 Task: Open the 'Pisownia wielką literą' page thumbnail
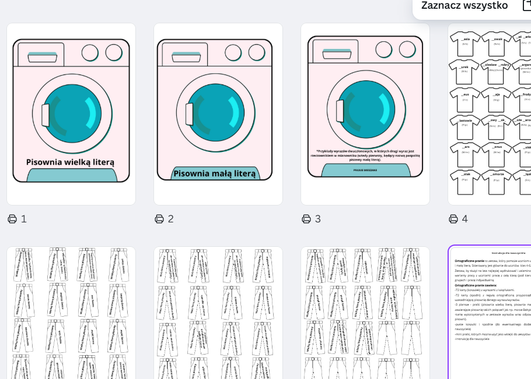tap(71, 114)
